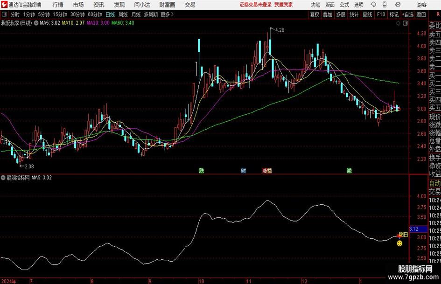
Task: Open the 版面 menu
Action: 330,5
